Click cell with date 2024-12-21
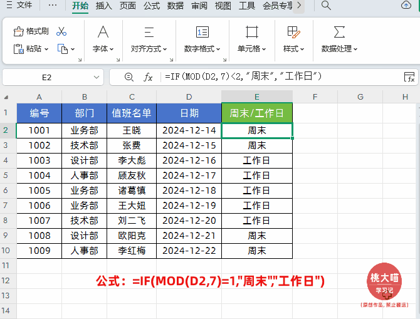 click(189, 236)
